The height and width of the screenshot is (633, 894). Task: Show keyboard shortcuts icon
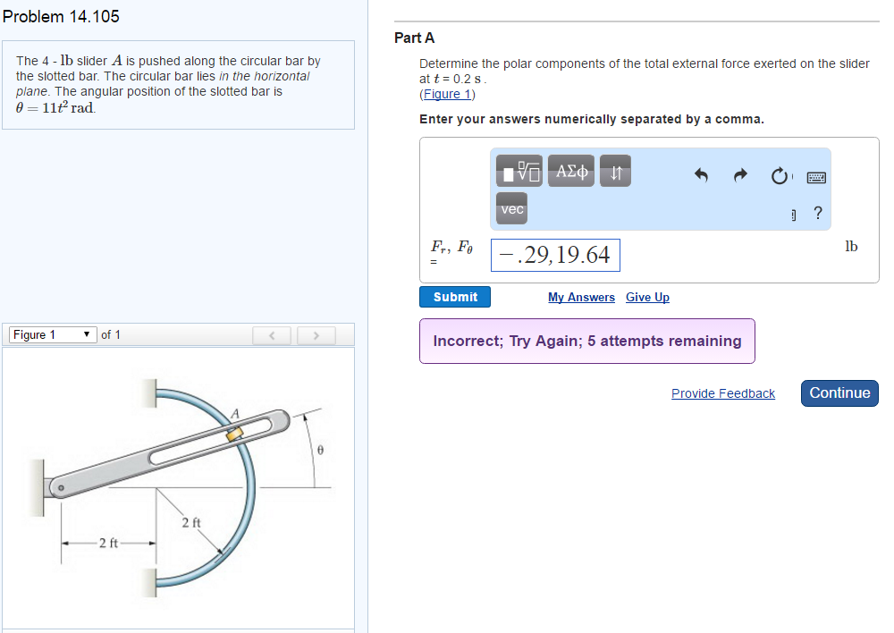815,177
